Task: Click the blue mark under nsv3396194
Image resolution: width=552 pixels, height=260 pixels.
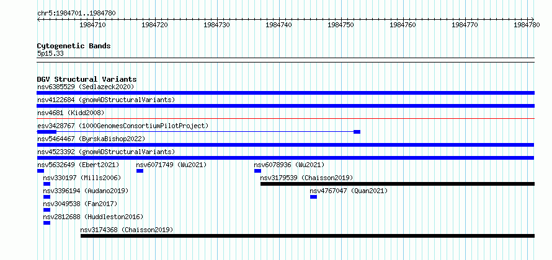Action: tap(47, 197)
